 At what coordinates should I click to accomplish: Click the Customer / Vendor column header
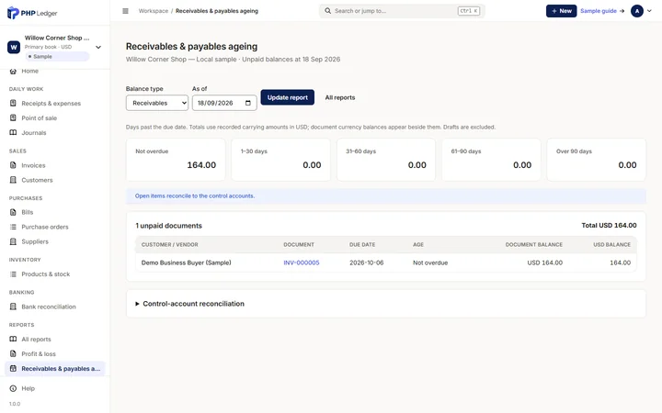coord(170,244)
